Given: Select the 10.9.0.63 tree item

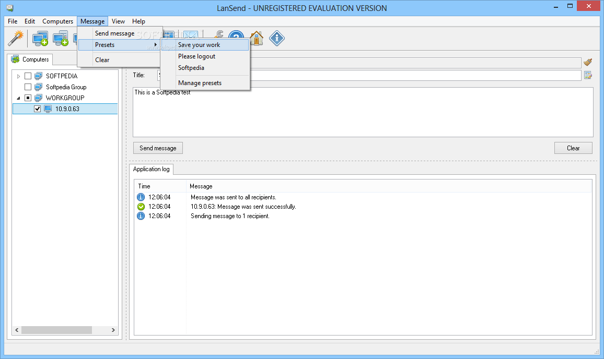Looking at the screenshot, I should tap(65, 109).
